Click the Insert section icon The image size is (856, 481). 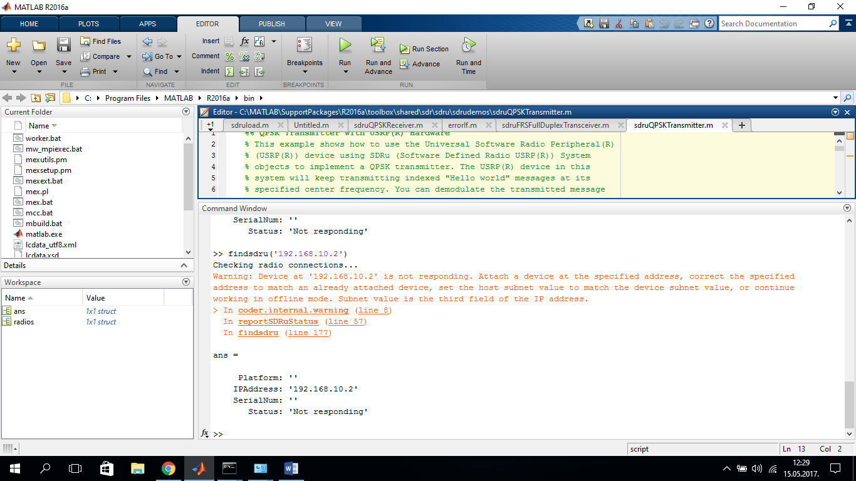pos(229,41)
